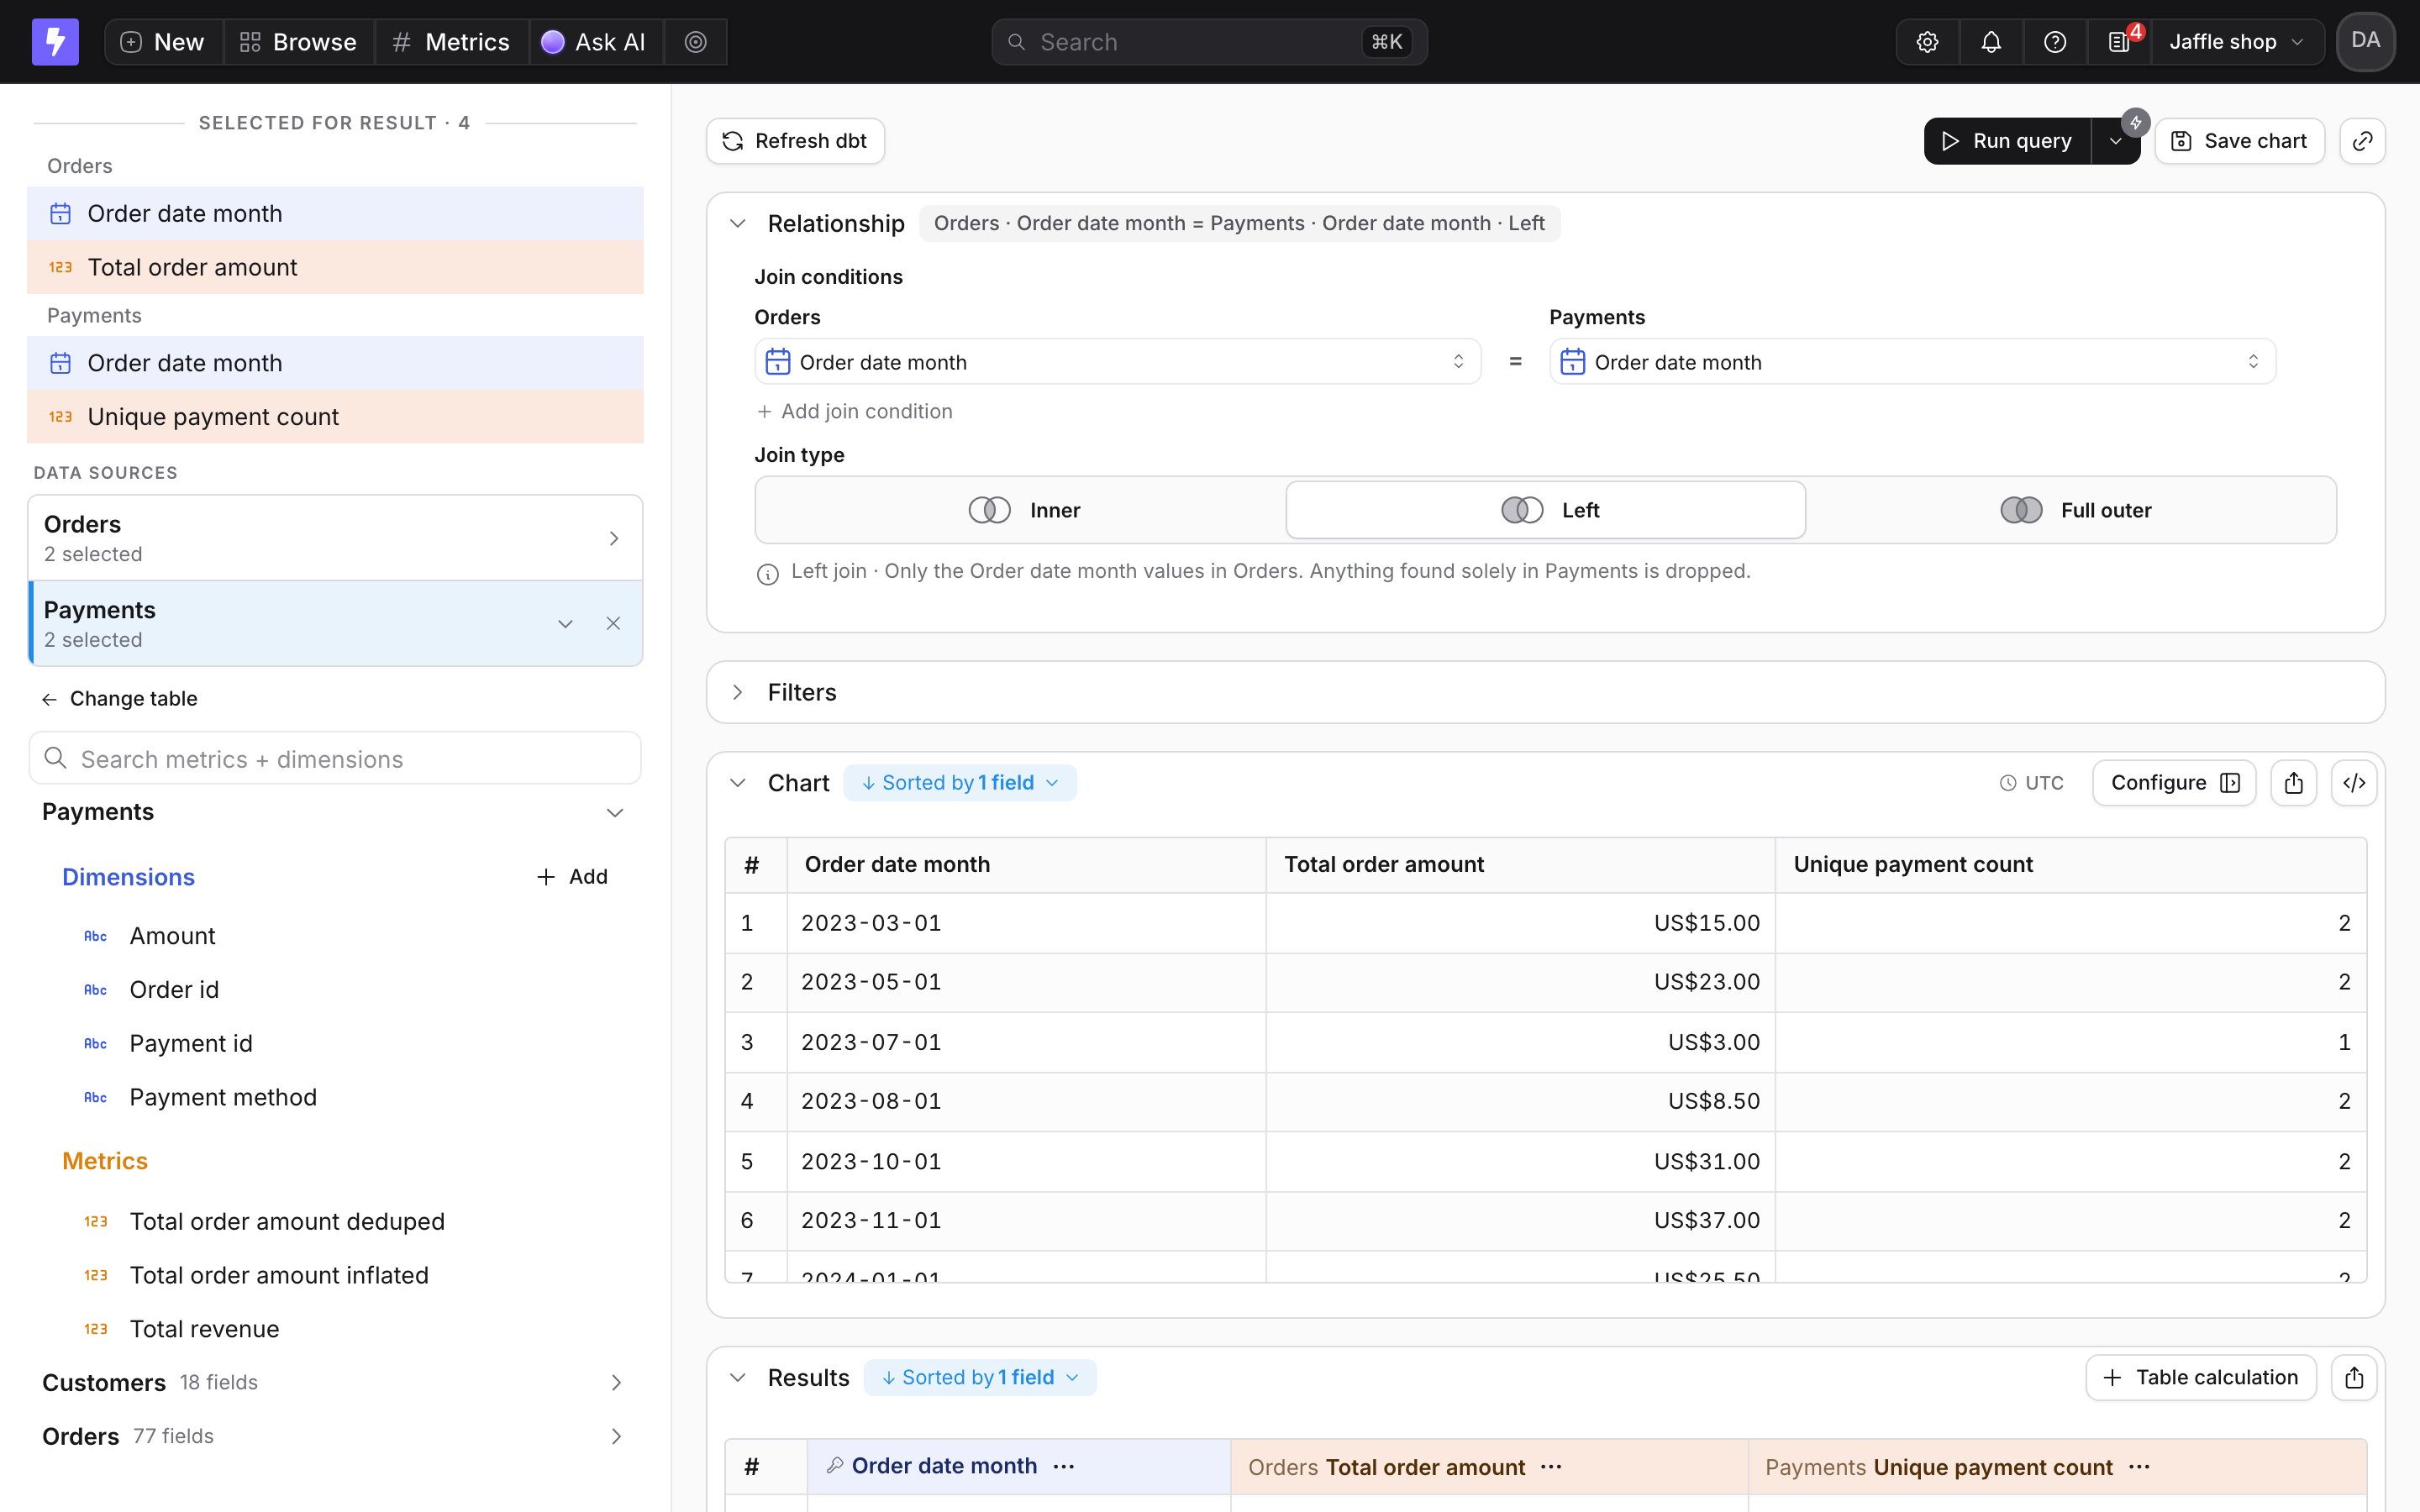Viewport: 2420px width, 1512px height.
Task: Collapse the Chart section
Action: tap(738, 783)
